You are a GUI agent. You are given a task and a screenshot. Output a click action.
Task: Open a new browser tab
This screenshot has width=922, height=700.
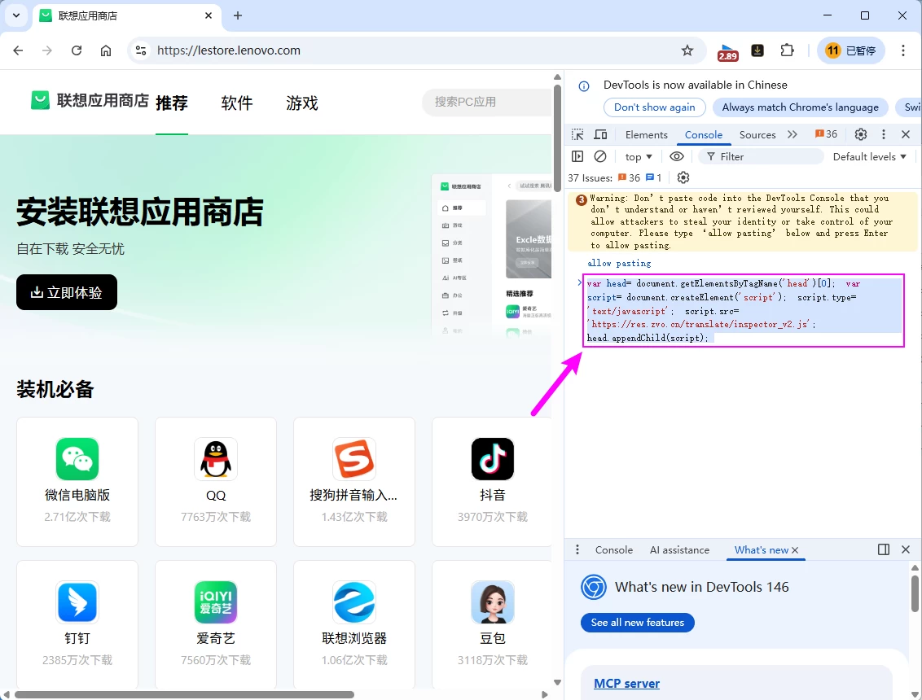click(238, 15)
